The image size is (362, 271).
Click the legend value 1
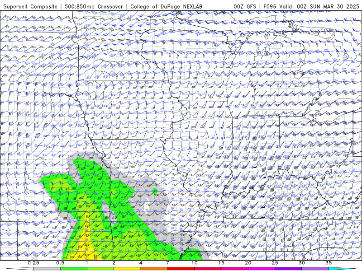87,263
